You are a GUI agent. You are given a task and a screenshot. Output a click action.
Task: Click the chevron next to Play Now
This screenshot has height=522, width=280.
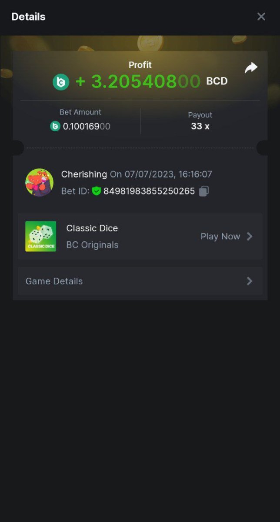pyautogui.click(x=250, y=236)
